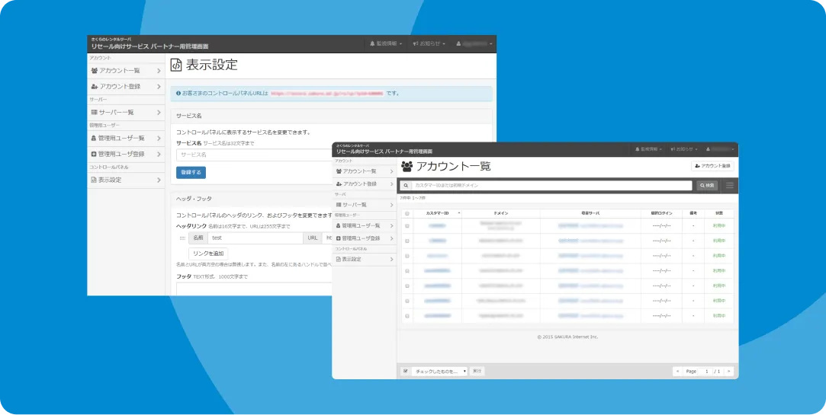Click the アカウント登録 button at top right of the account list
This screenshot has width=826, height=415.
[712, 165]
